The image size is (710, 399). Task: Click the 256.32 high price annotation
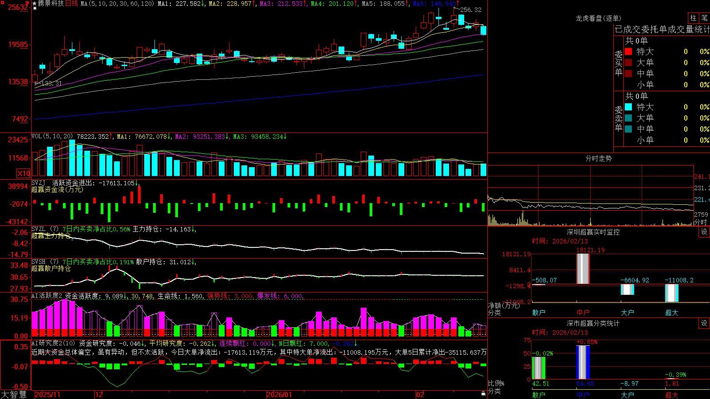click(470, 10)
